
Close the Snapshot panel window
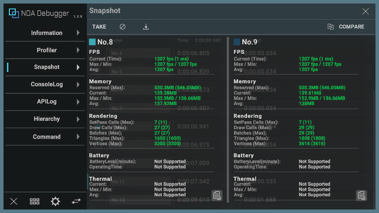(x=366, y=11)
